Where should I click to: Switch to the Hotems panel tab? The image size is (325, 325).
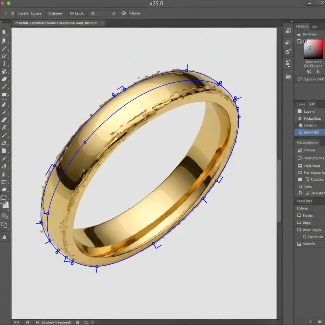pos(302,27)
